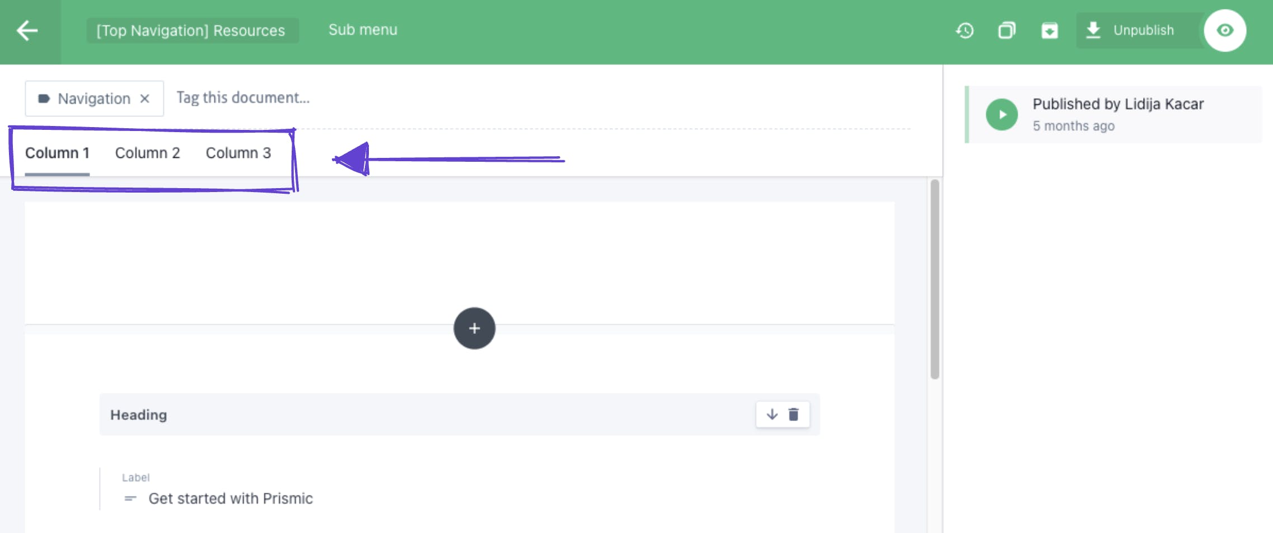This screenshot has height=533, width=1273.
Task: Edit the [Top Navigation] Resources title
Action: pyautogui.click(x=192, y=30)
